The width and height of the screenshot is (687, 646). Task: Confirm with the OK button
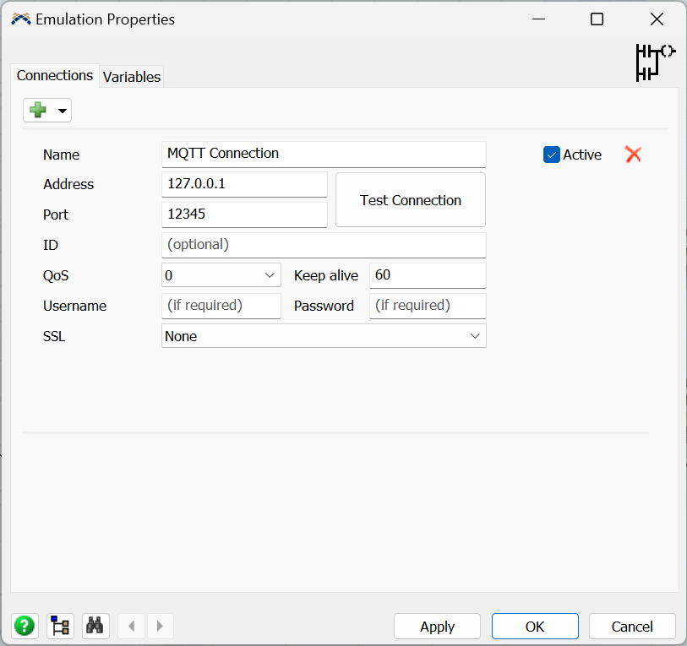point(535,627)
